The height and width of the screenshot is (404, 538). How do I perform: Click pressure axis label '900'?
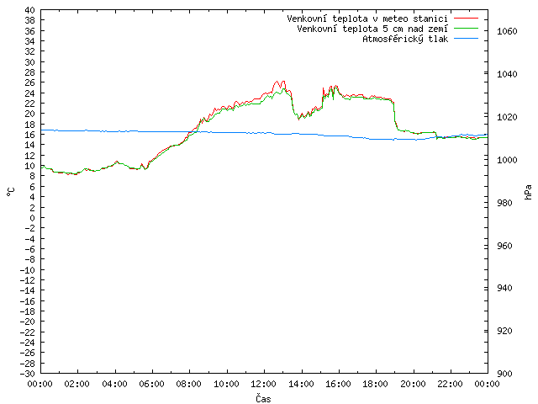coord(504,374)
